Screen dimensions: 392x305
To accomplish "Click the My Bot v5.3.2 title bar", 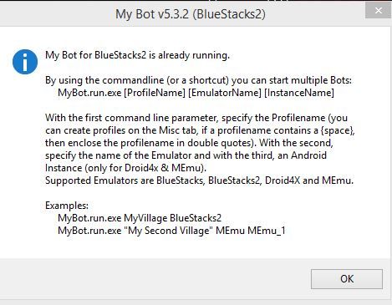I will tap(191, 14).
